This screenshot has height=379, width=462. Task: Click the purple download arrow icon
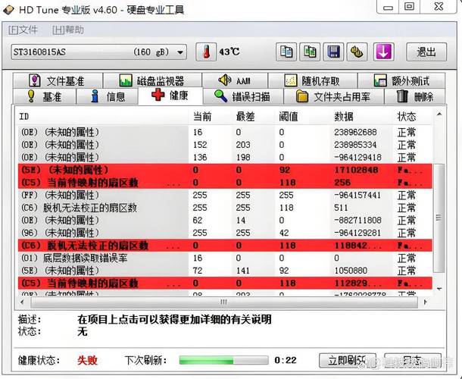384,52
